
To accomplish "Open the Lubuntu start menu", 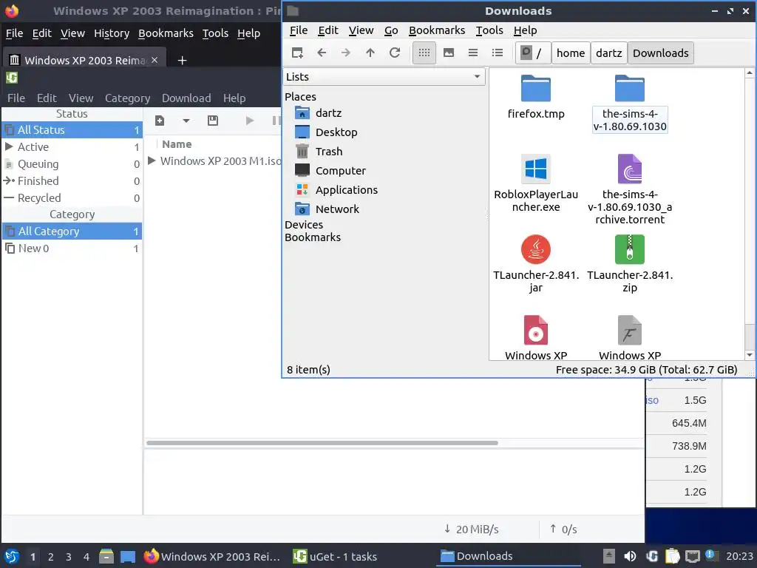I will coord(12,556).
